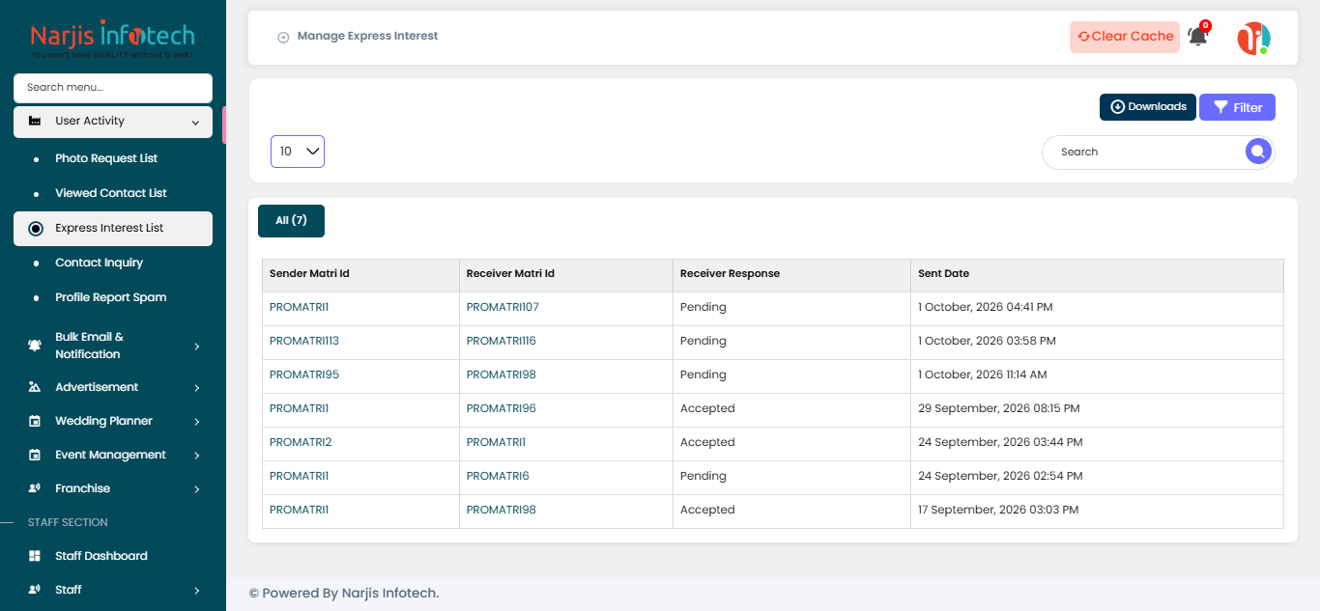Click the notification bell icon
This screenshot has width=1320, height=611.
[x=1197, y=37]
